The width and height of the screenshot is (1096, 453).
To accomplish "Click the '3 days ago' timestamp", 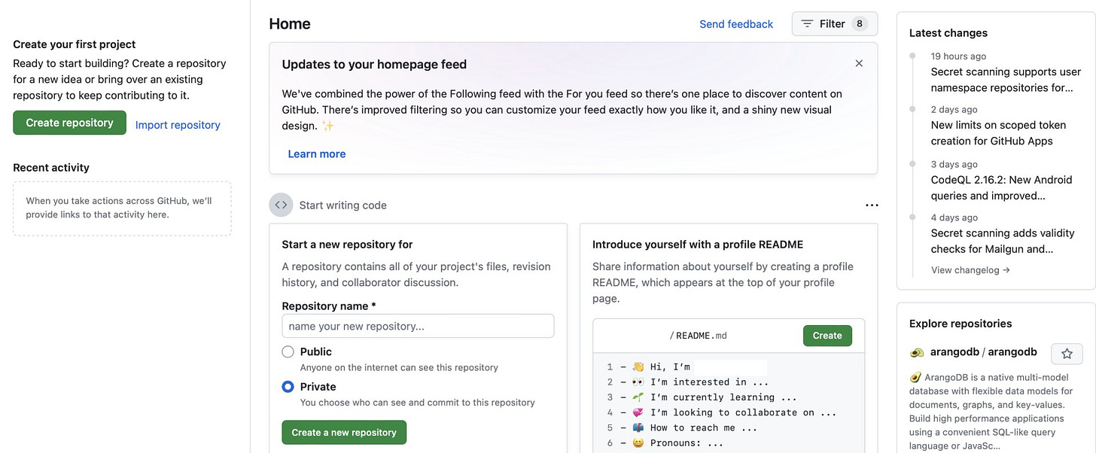I will click(x=954, y=164).
